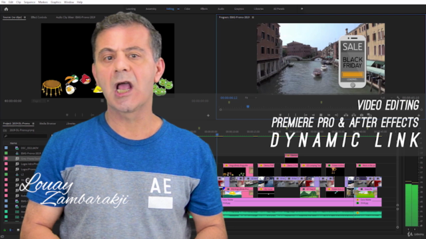Switch to the Graphics workspace tab

239,9
